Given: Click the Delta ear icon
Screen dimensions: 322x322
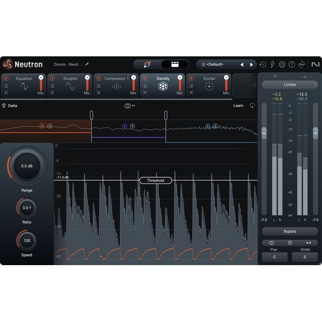Looking at the screenshot, I should (x=4, y=106).
